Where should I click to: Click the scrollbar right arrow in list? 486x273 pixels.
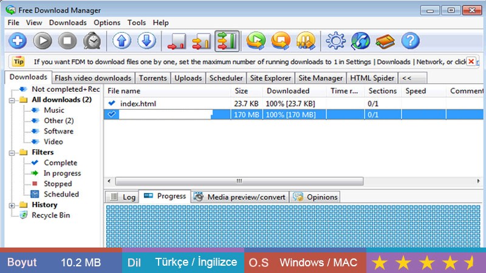pos(479,181)
